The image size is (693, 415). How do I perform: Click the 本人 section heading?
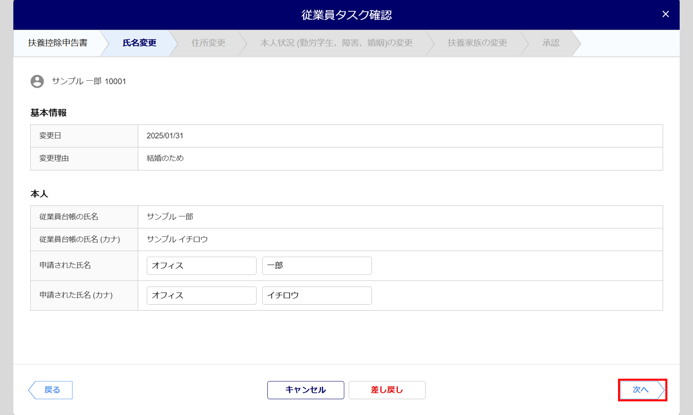tap(39, 194)
